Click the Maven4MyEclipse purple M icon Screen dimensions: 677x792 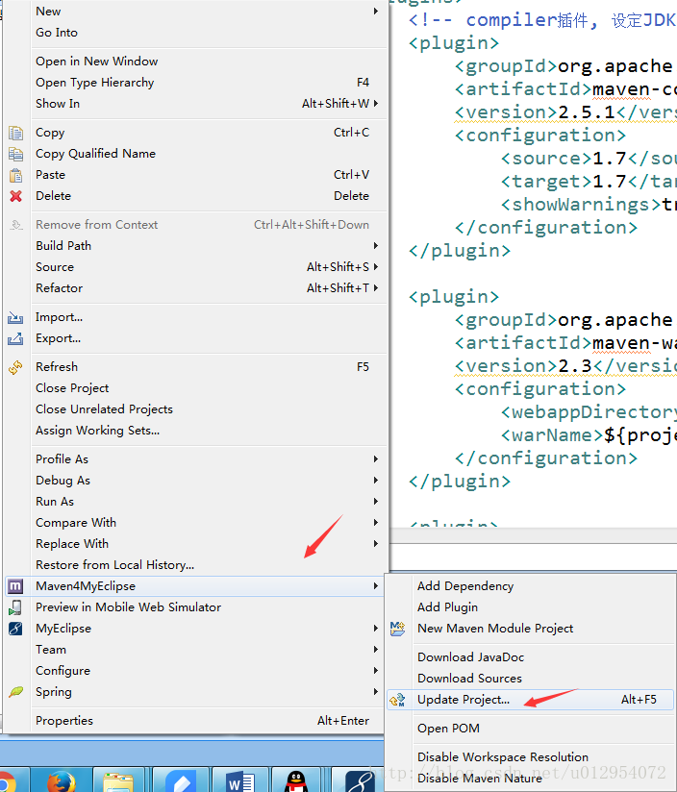pyautogui.click(x=15, y=586)
